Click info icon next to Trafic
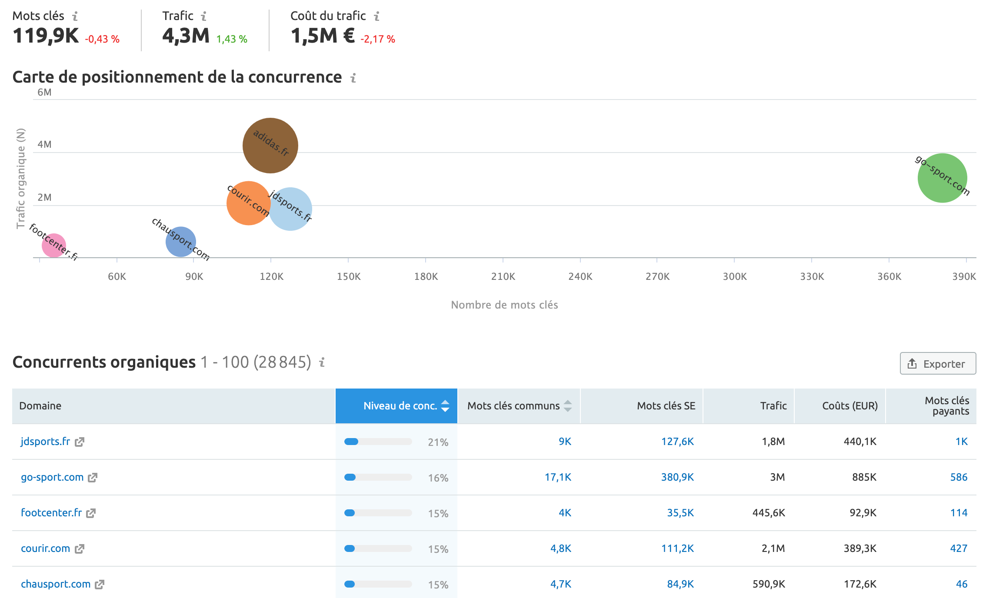The height and width of the screenshot is (598, 1006). coord(203,16)
